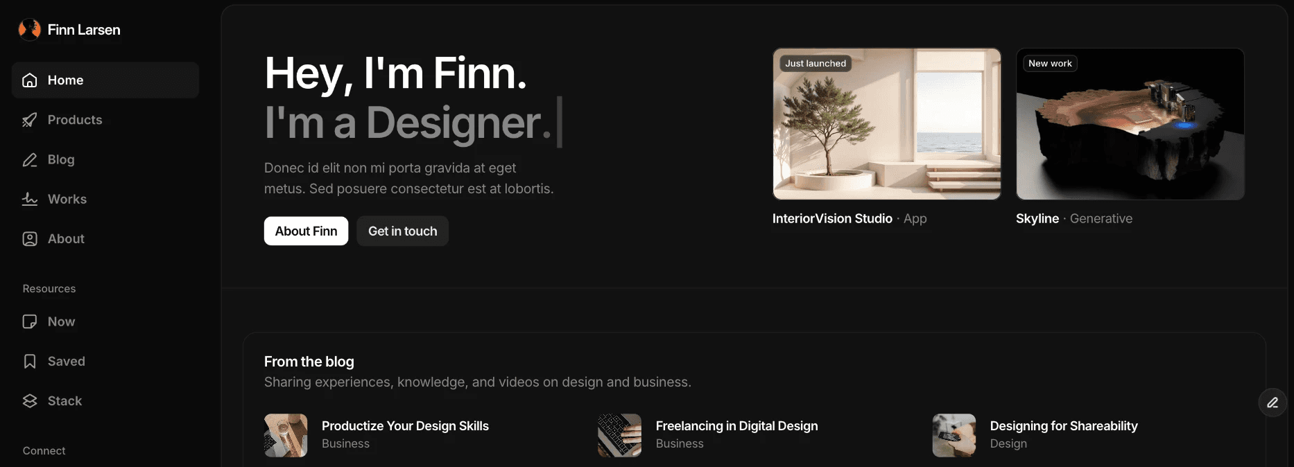
Task: Click the Finn Larsen avatar logo
Action: point(29,29)
